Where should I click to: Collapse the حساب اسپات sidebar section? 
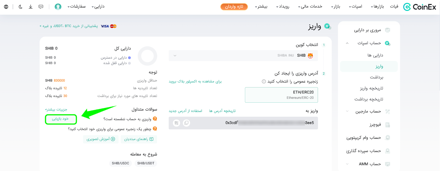pyautogui.click(x=347, y=43)
